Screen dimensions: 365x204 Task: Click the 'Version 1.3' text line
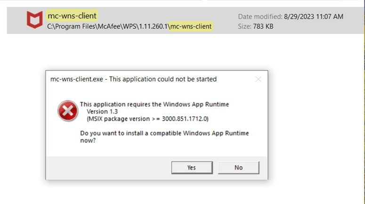102,112
